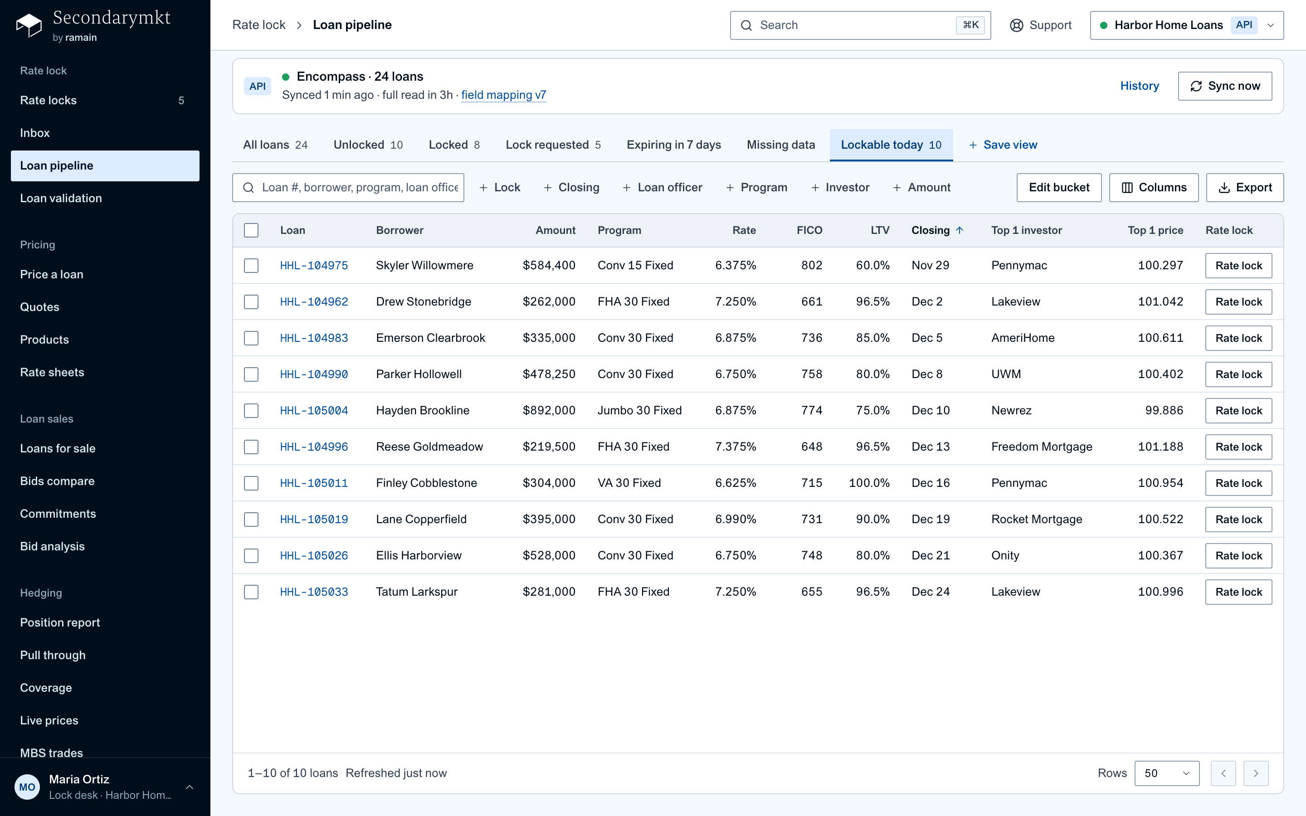Click the Columns layout icon
Screen dimensions: 1306x816
click(1127, 188)
